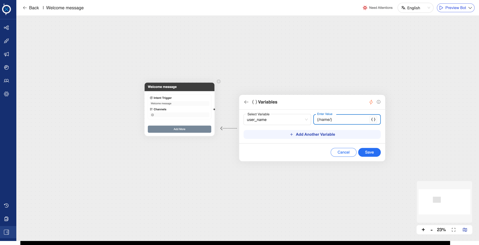
Task: Click the back arrow in Variables panel
Action: pos(246,102)
